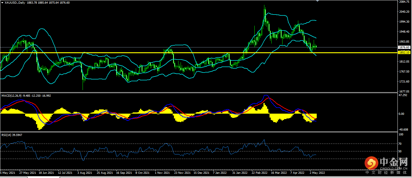The width and height of the screenshot is (412, 178).
Task: Click the MACD(12,26,9) indicator label
Action: pyautogui.click(x=11, y=95)
